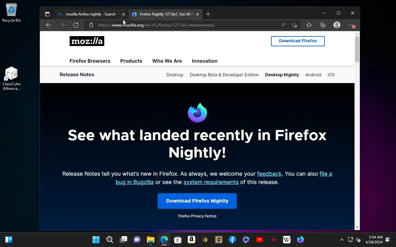Select Desktop Nightly release notes
Screen dimensions: 396x247
pos(282,75)
